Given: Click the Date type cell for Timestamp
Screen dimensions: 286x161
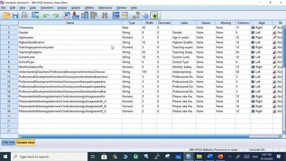Looking at the screenshot, I should tap(131, 28).
